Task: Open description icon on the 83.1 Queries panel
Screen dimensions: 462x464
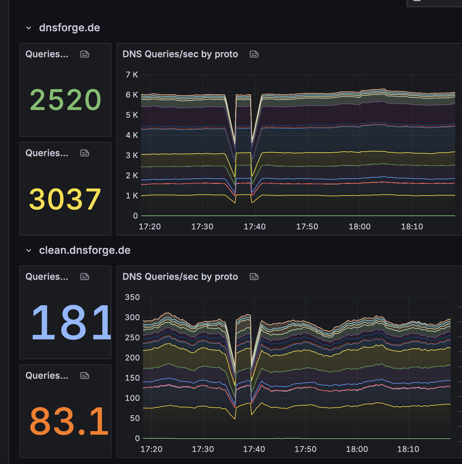Action: point(85,375)
